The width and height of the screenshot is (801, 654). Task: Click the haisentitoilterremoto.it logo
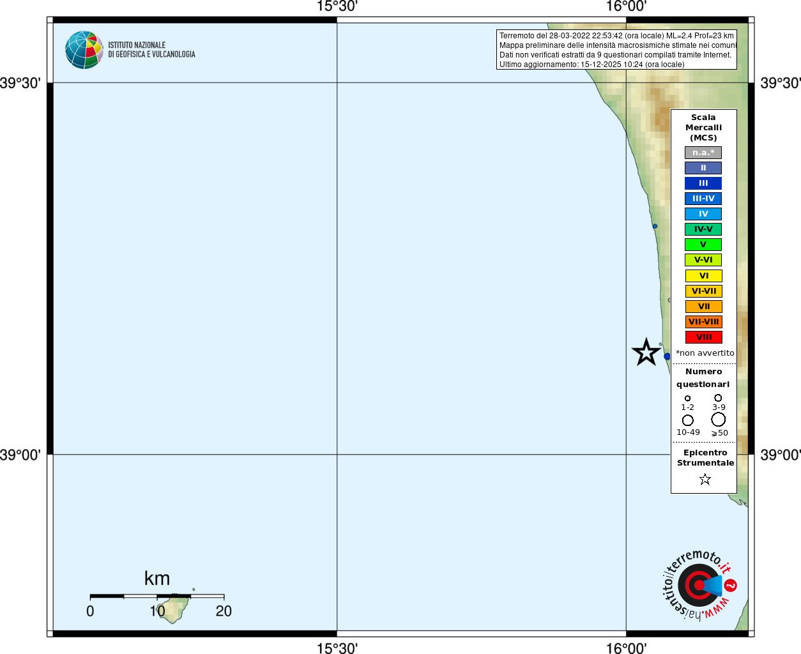point(699,584)
